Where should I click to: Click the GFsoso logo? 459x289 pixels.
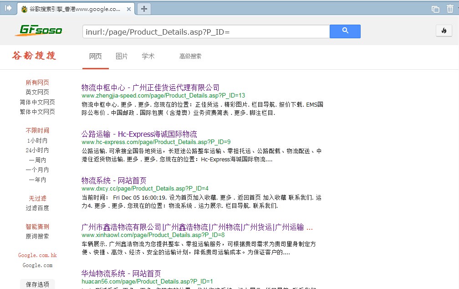(39, 30)
